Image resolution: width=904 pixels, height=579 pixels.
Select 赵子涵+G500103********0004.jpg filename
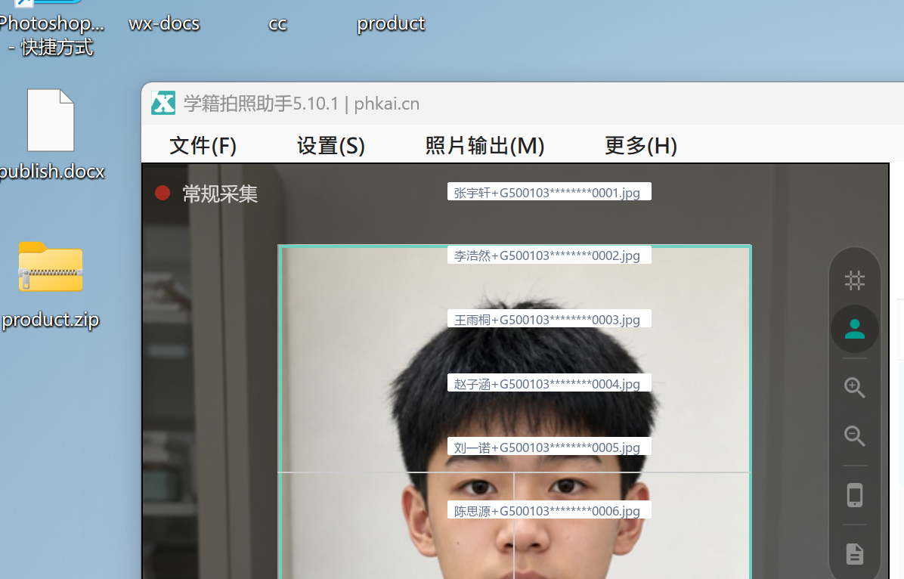click(549, 383)
